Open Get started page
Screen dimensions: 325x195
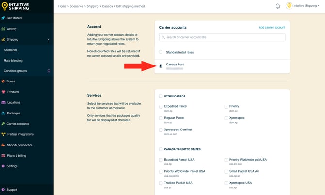(x=14, y=18)
